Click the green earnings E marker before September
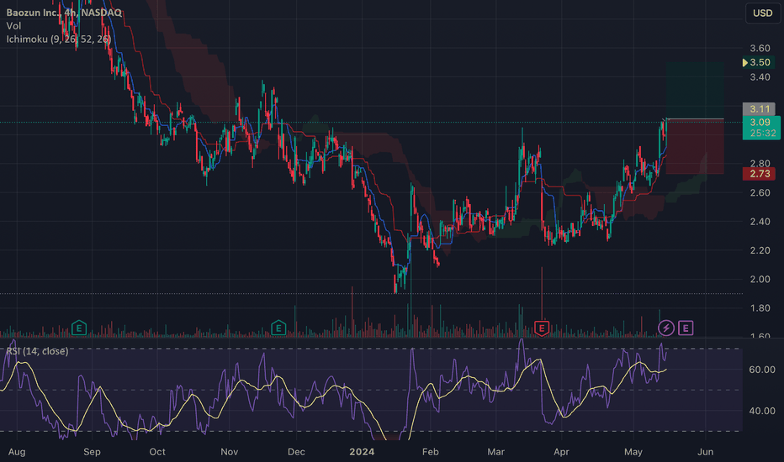This screenshot has width=784, height=462. click(x=79, y=328)
